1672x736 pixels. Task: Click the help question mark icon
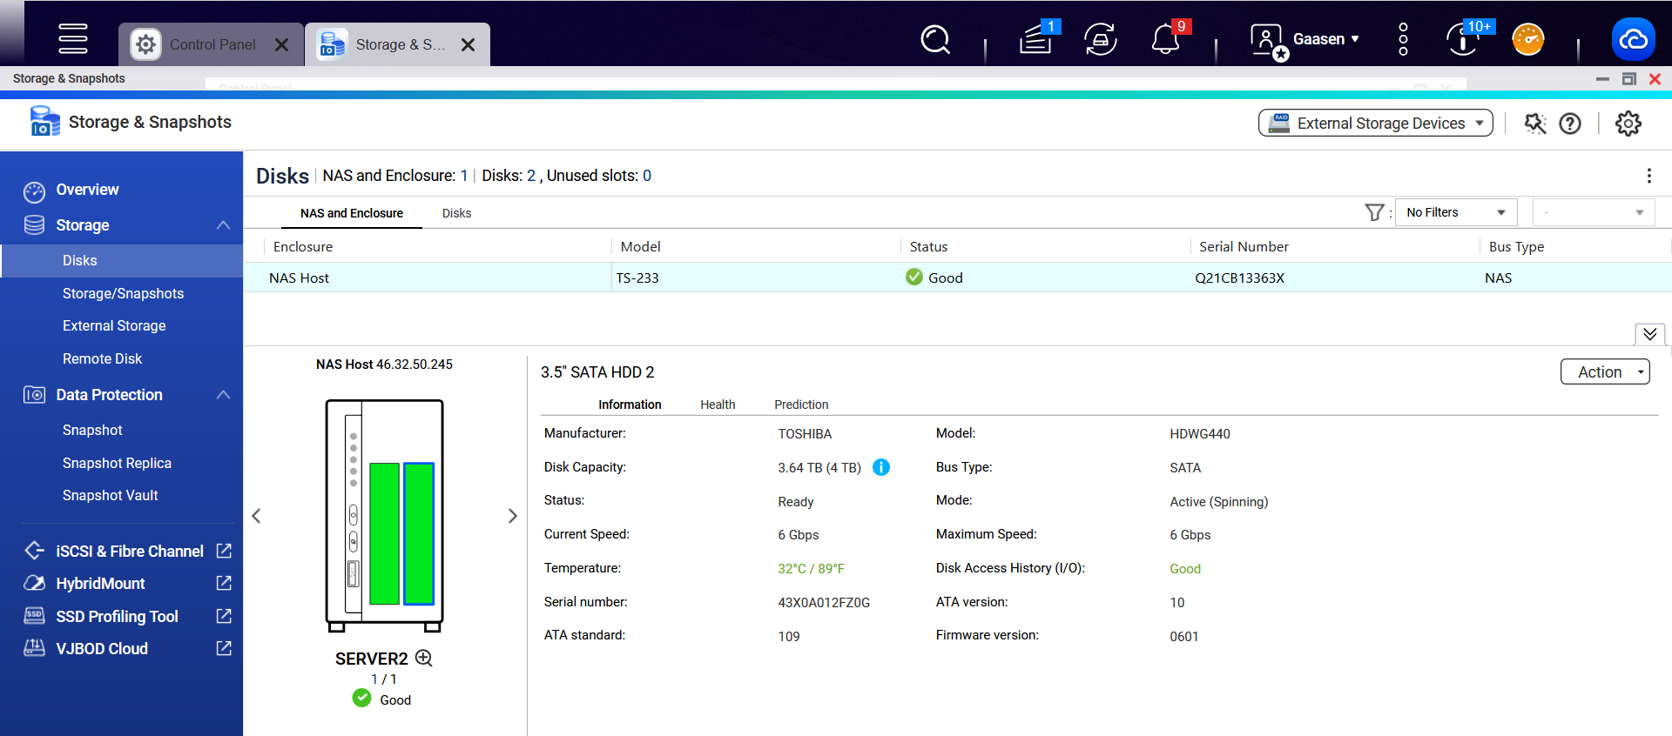point(1570,124)
